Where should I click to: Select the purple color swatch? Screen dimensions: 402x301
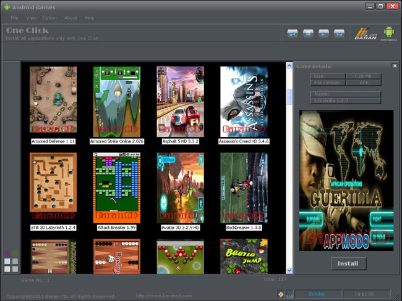point(7,254)
